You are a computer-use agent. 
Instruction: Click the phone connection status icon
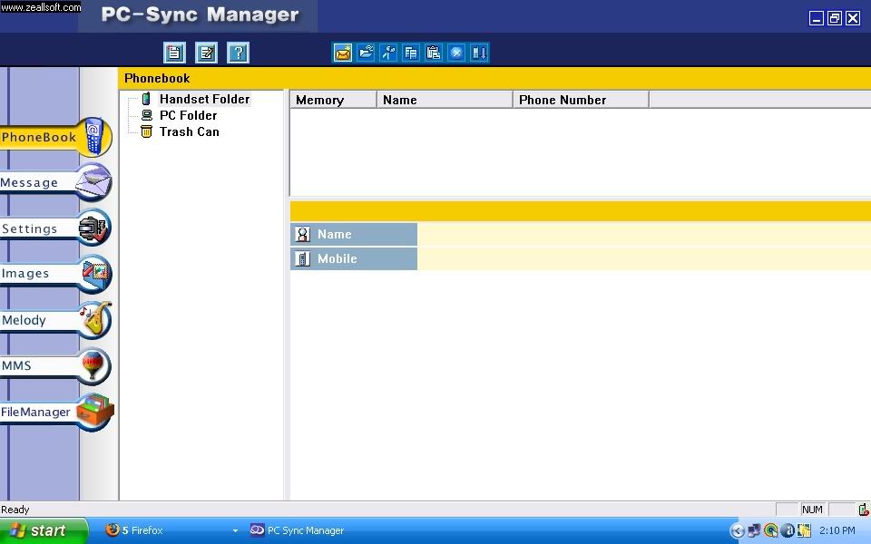tap(864, 509)
